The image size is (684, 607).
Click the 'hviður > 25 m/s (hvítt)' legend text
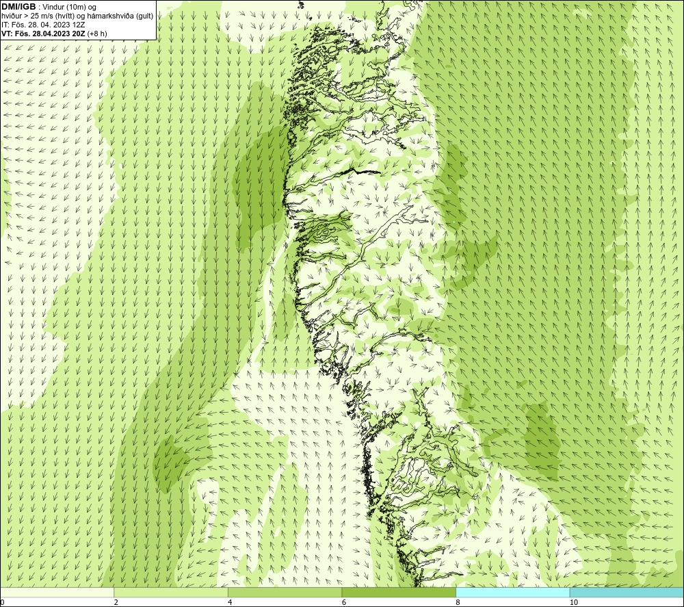tap(38, 16)
